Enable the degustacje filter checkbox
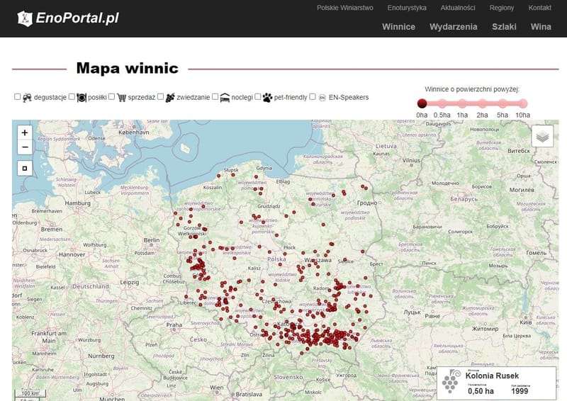Image resolution: width=567 pixels, height=401 pixels. [x=18, y=97]
